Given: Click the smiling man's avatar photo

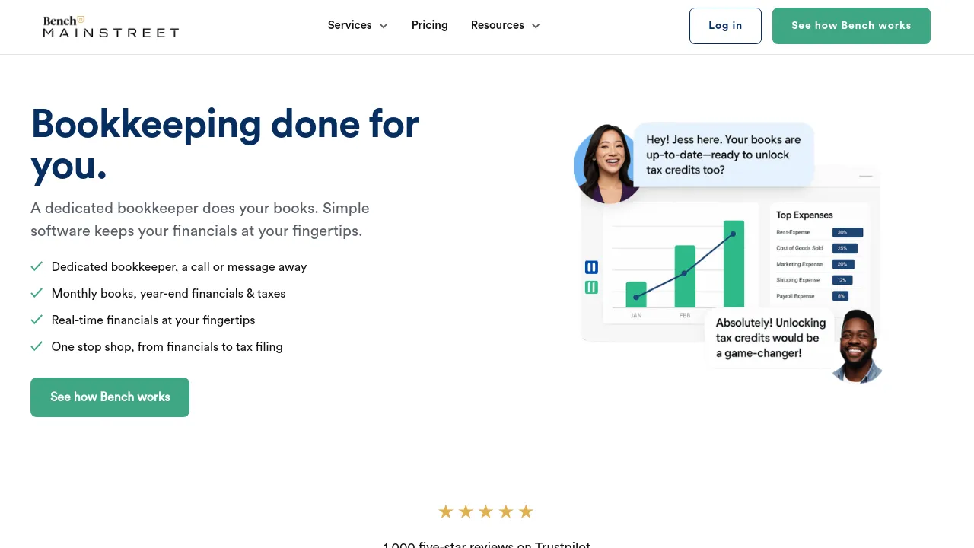Looking at the screenshot, I should coord(858,346).
